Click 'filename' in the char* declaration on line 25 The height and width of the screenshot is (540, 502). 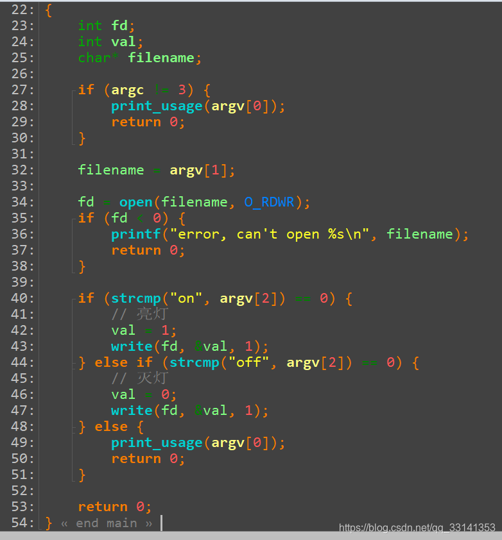161,58
